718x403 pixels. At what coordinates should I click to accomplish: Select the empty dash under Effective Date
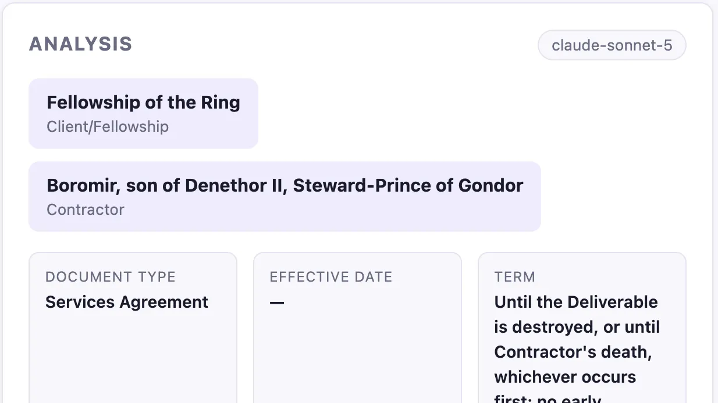point(277,303)
